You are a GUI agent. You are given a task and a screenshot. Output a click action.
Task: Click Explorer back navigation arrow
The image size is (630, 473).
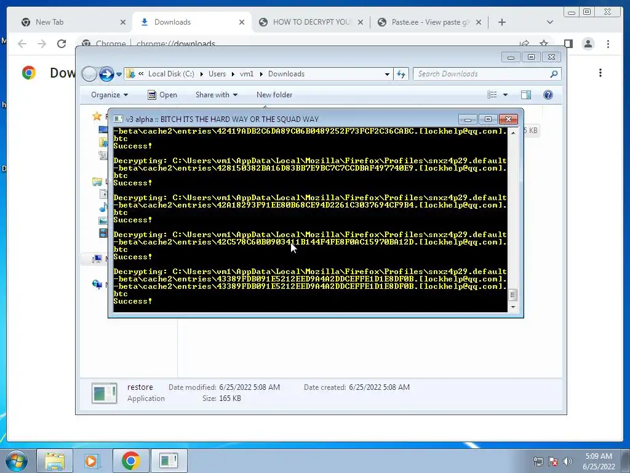89,74
